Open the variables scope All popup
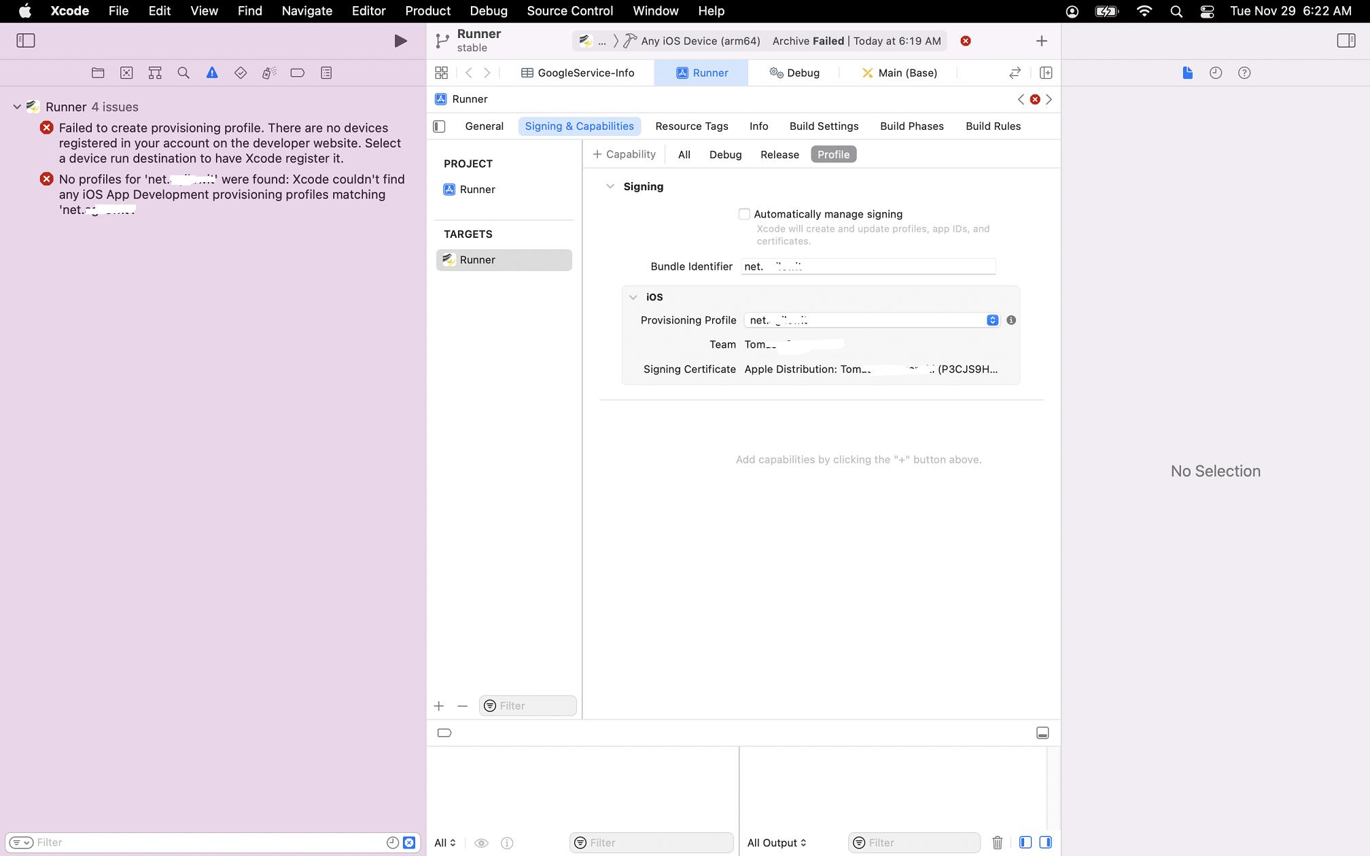This screenshot has height=856, width=1370. click(x=445, y=843)
